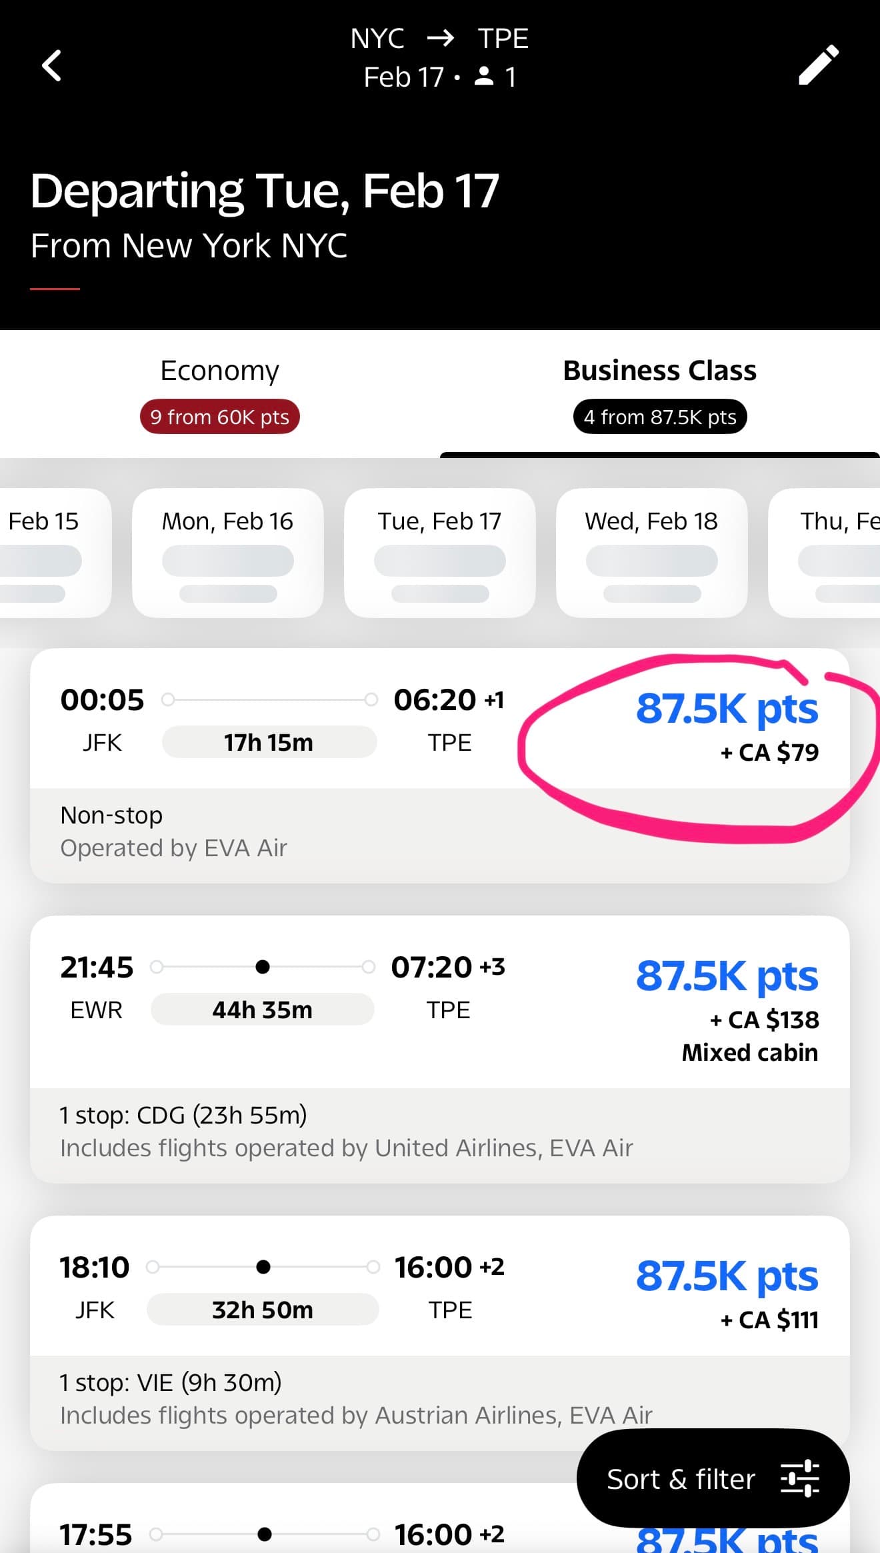Tap the sliders icon on Sort & filter
The width and height of the screenshot is (880, 1553).
[x=799, y=1478]
